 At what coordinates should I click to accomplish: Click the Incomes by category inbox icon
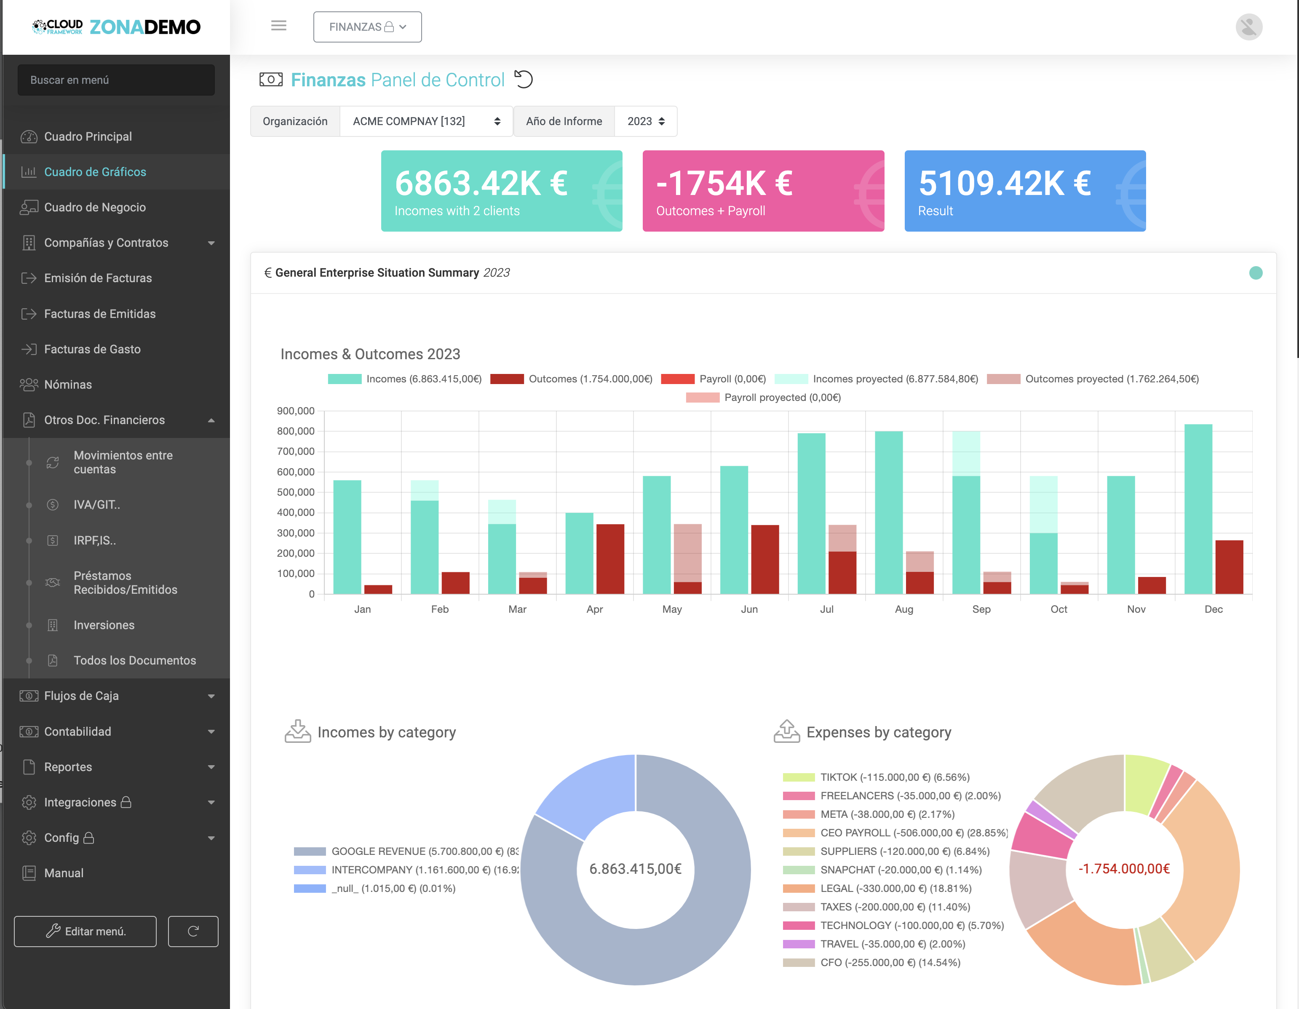tap(297, 731)
